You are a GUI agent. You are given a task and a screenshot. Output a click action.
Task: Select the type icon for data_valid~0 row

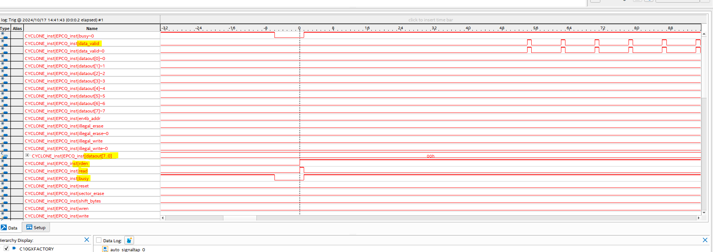coord(5,51)
